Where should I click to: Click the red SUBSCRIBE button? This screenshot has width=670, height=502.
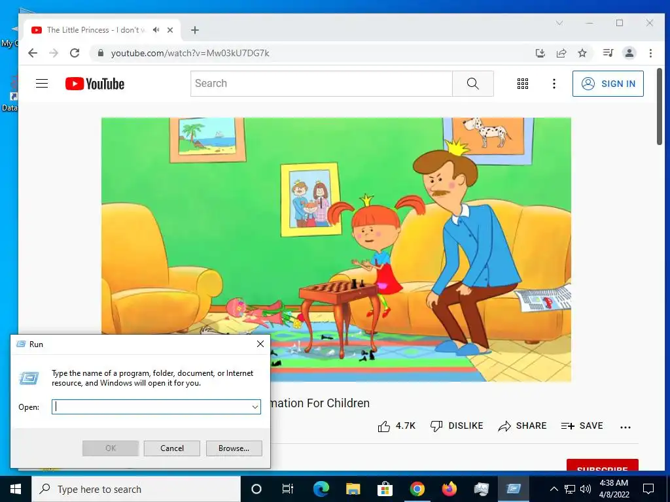(603, 465)
